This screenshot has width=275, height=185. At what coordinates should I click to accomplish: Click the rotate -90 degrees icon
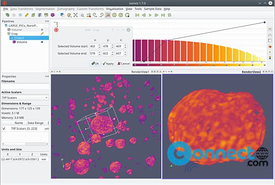tap(102, 15)
